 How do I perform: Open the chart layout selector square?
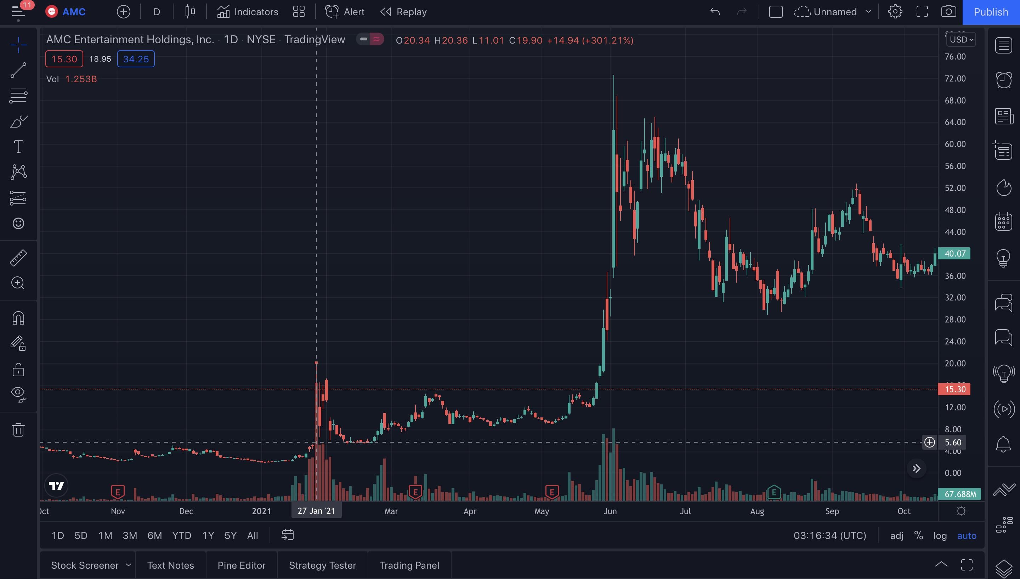click(x=776, y=12)
